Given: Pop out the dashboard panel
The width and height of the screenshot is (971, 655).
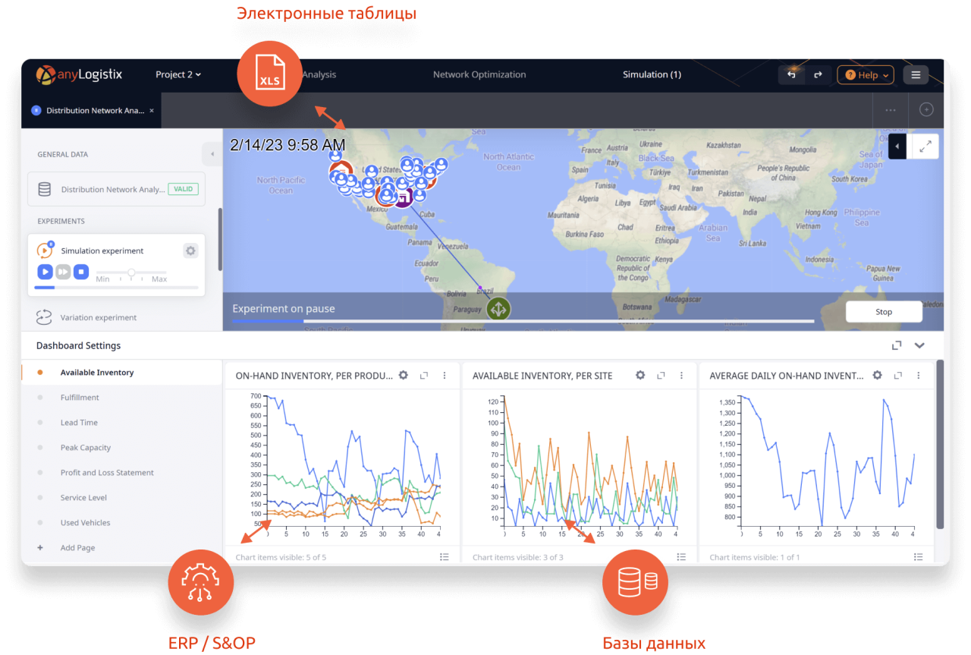Looking at the screenshot, I should coord(897,345).
